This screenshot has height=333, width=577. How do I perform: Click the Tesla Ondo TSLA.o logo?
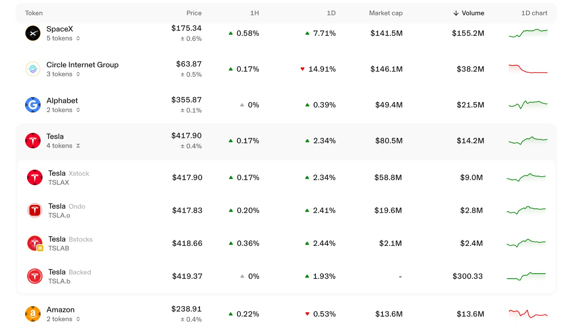[35, 210]
